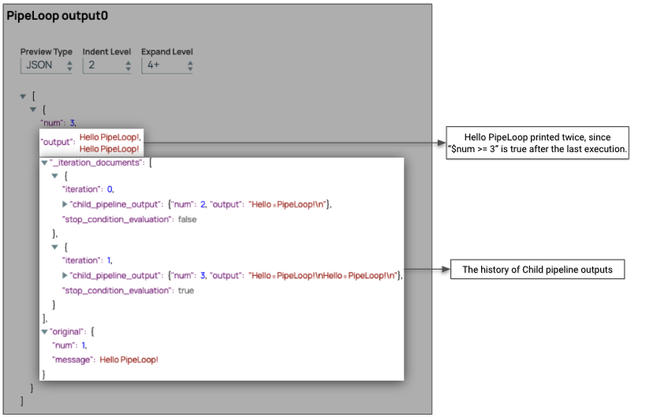Expand child_pipeline_output with num 3
This screenshot has height=417, width=668.
[x=65, y=275]
